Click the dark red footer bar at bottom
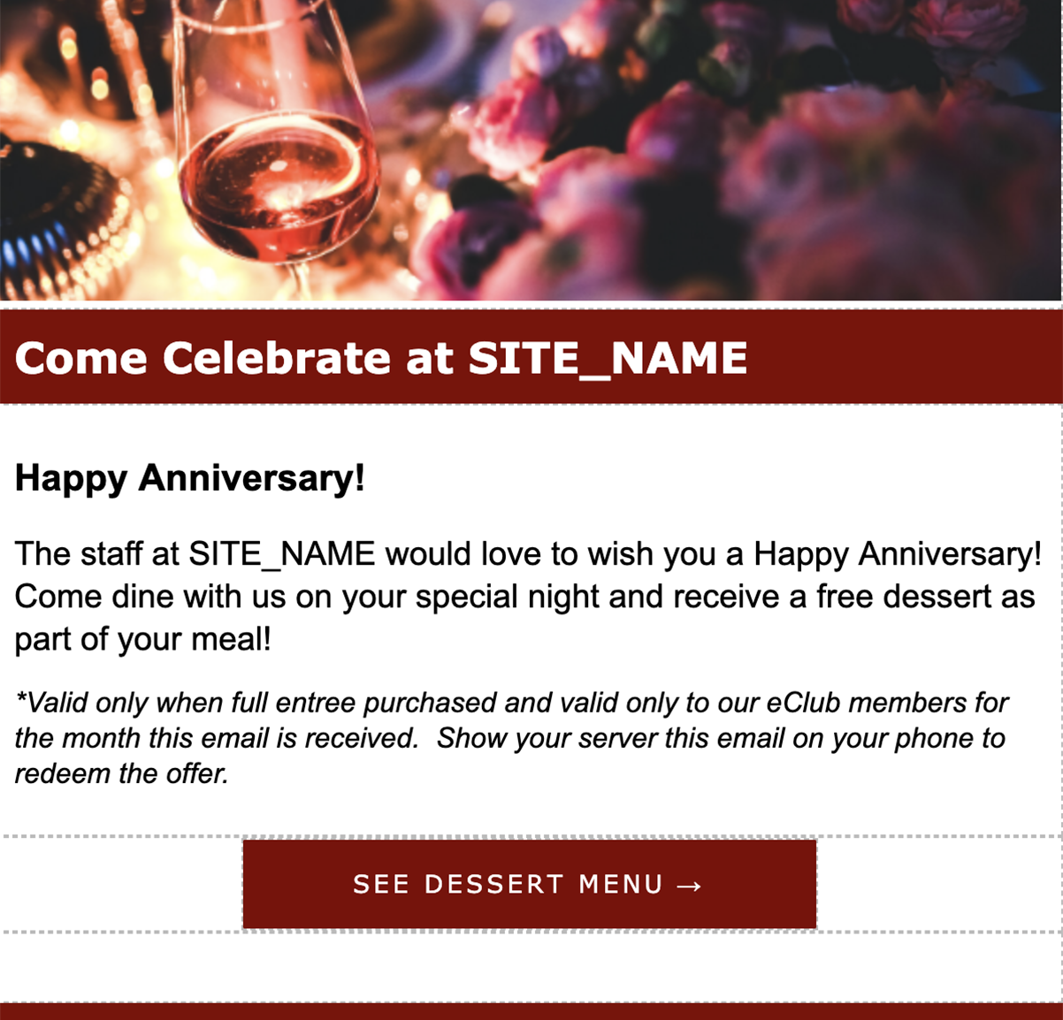1063x1020 pixels. point(531,1012)
